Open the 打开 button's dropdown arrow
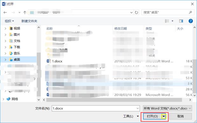This screenshot has height=123, width=197. click(x=164, y=116)
